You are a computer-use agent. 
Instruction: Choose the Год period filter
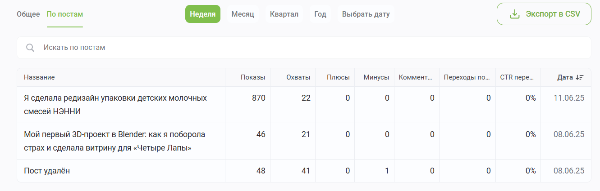[320, 14]
